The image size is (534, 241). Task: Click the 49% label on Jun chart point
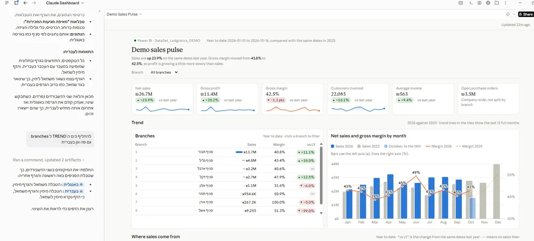pyautogui.click(x=416, y=173)
